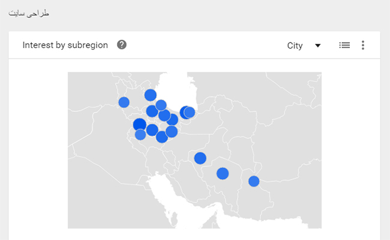Click the City resolution selector label

tap(295, 45)
